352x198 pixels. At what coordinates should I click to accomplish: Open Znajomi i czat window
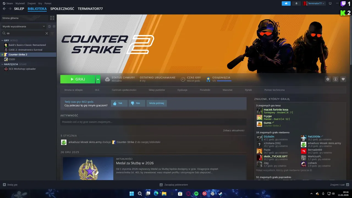(x=340, y=185)
